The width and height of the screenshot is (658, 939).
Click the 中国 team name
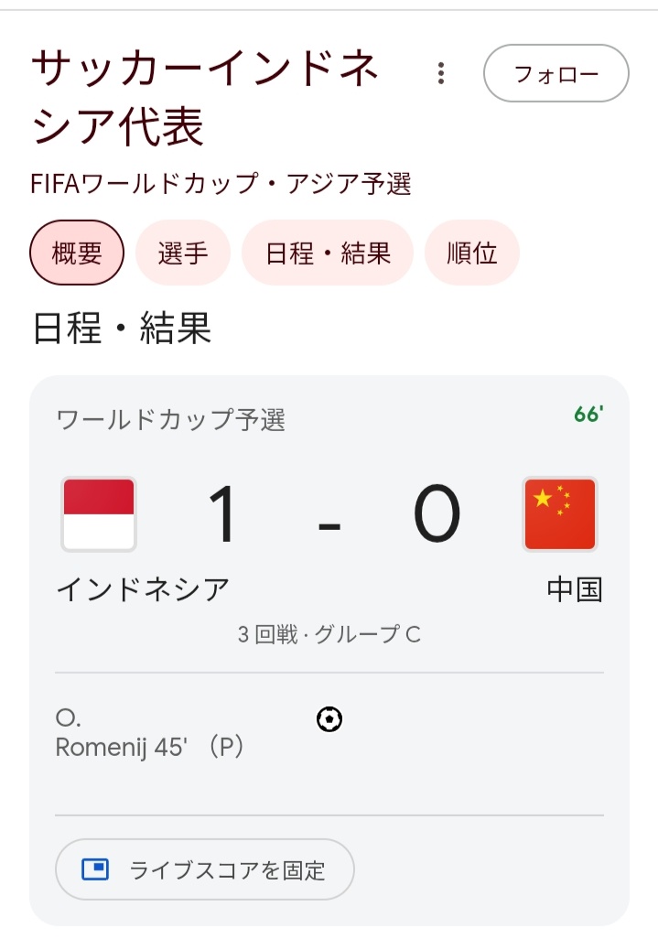pos(575,589)
